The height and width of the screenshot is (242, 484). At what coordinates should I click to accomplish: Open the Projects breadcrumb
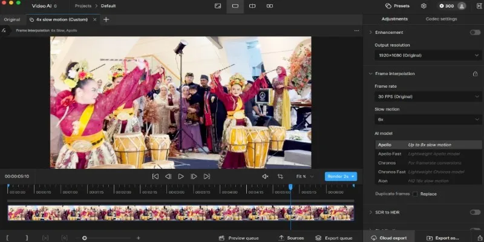click(83, 6)
